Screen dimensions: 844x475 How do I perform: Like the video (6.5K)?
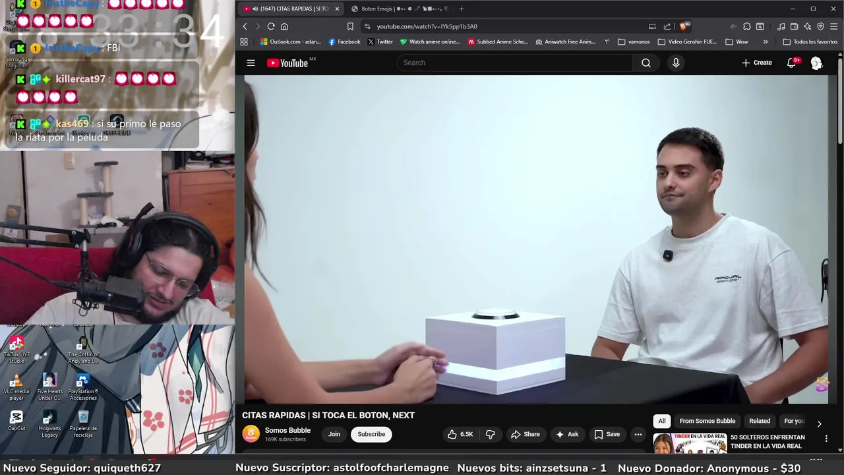coord(460,434)
